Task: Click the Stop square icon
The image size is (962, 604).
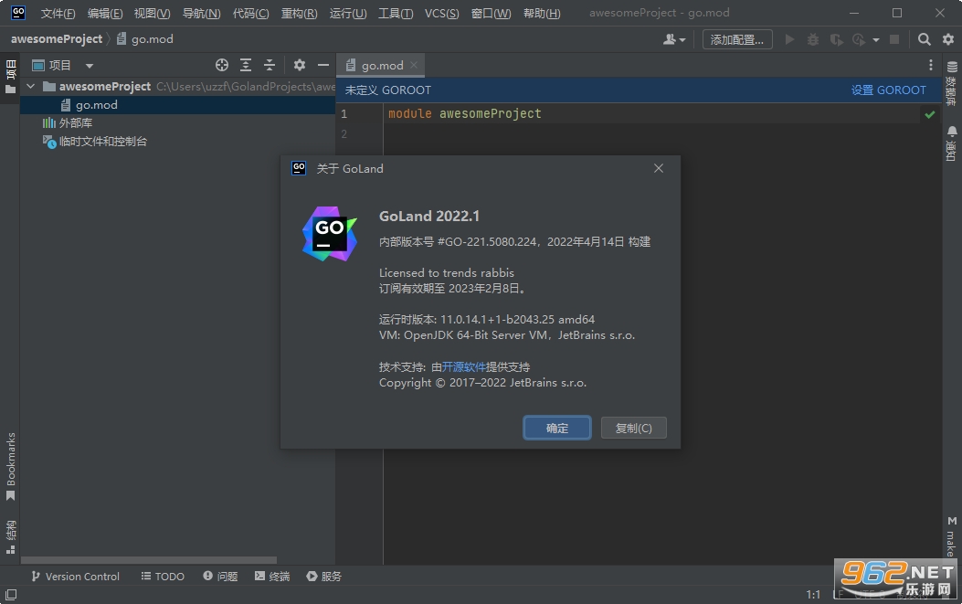Action: coord(894,39)
